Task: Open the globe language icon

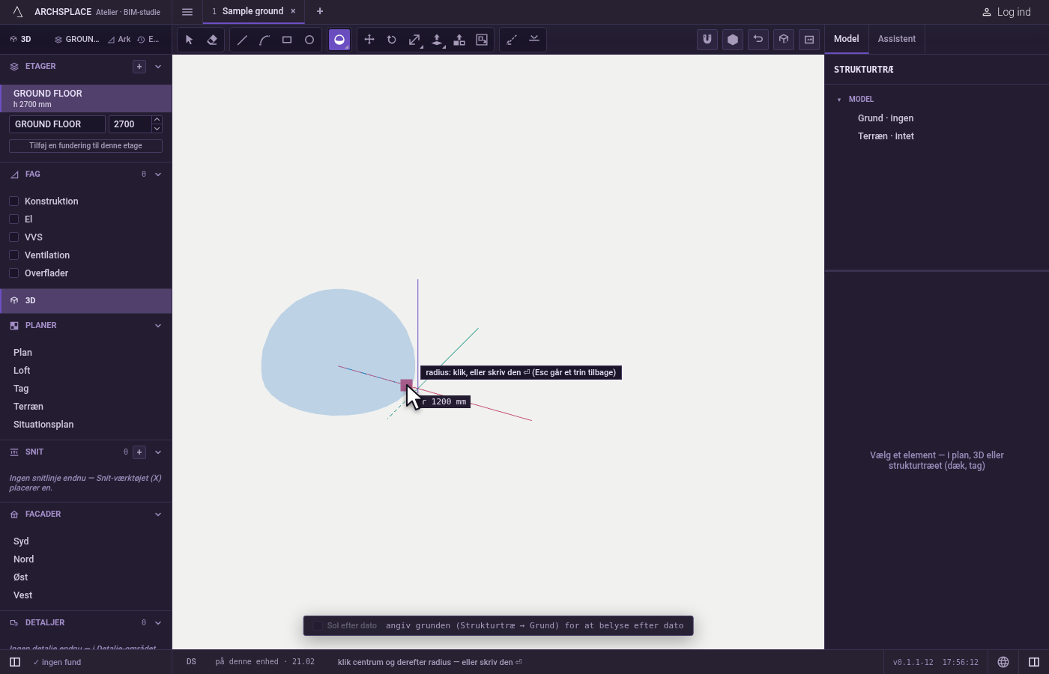Action: pos(1003,662)
